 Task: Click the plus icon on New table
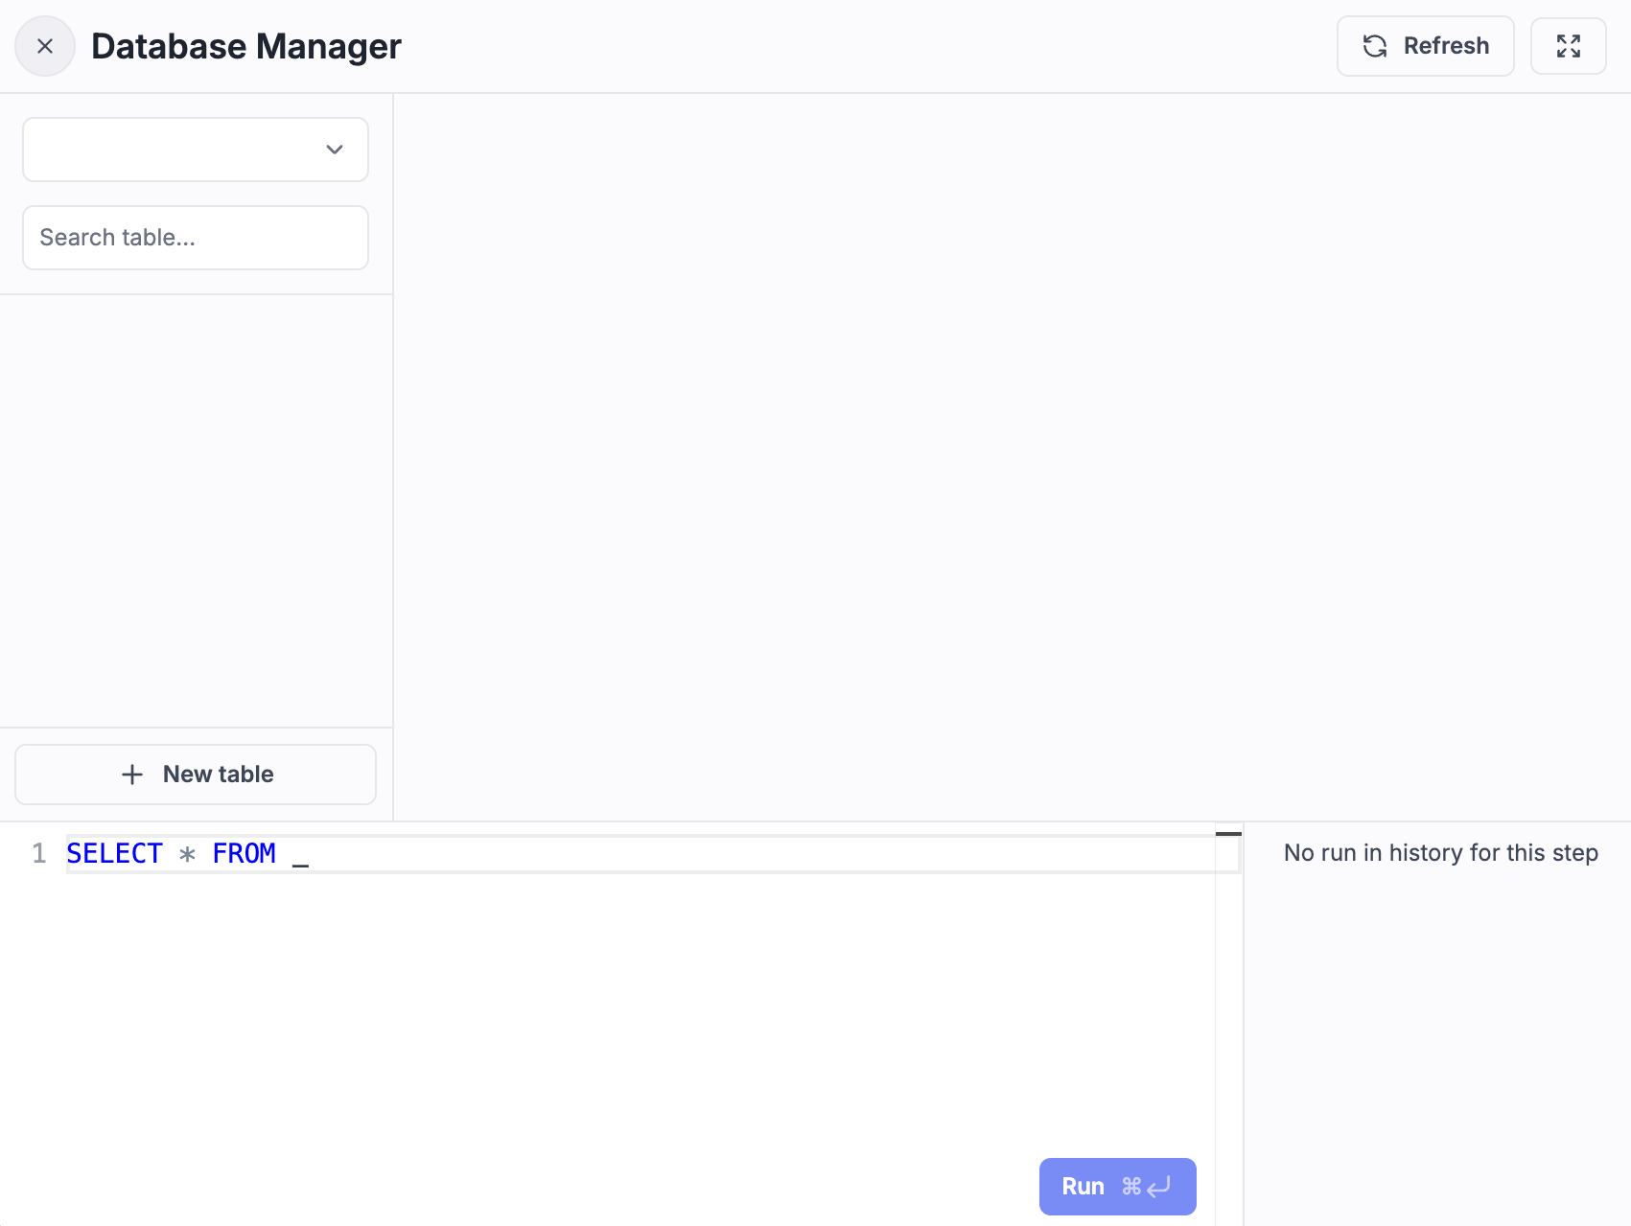pyautogui.click(x=131, y=774)
